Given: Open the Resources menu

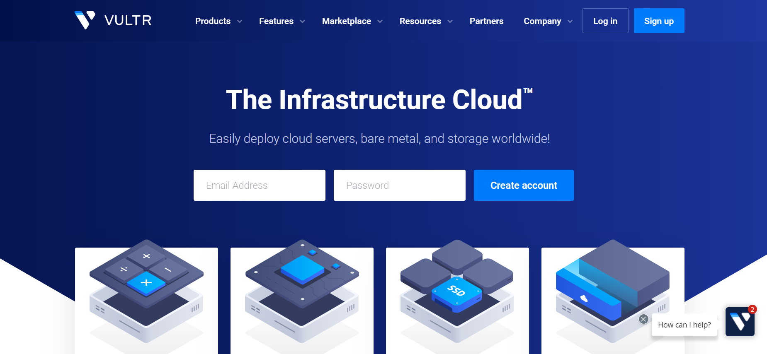Looking at the screenshot, I should click(x=420, y=21).
